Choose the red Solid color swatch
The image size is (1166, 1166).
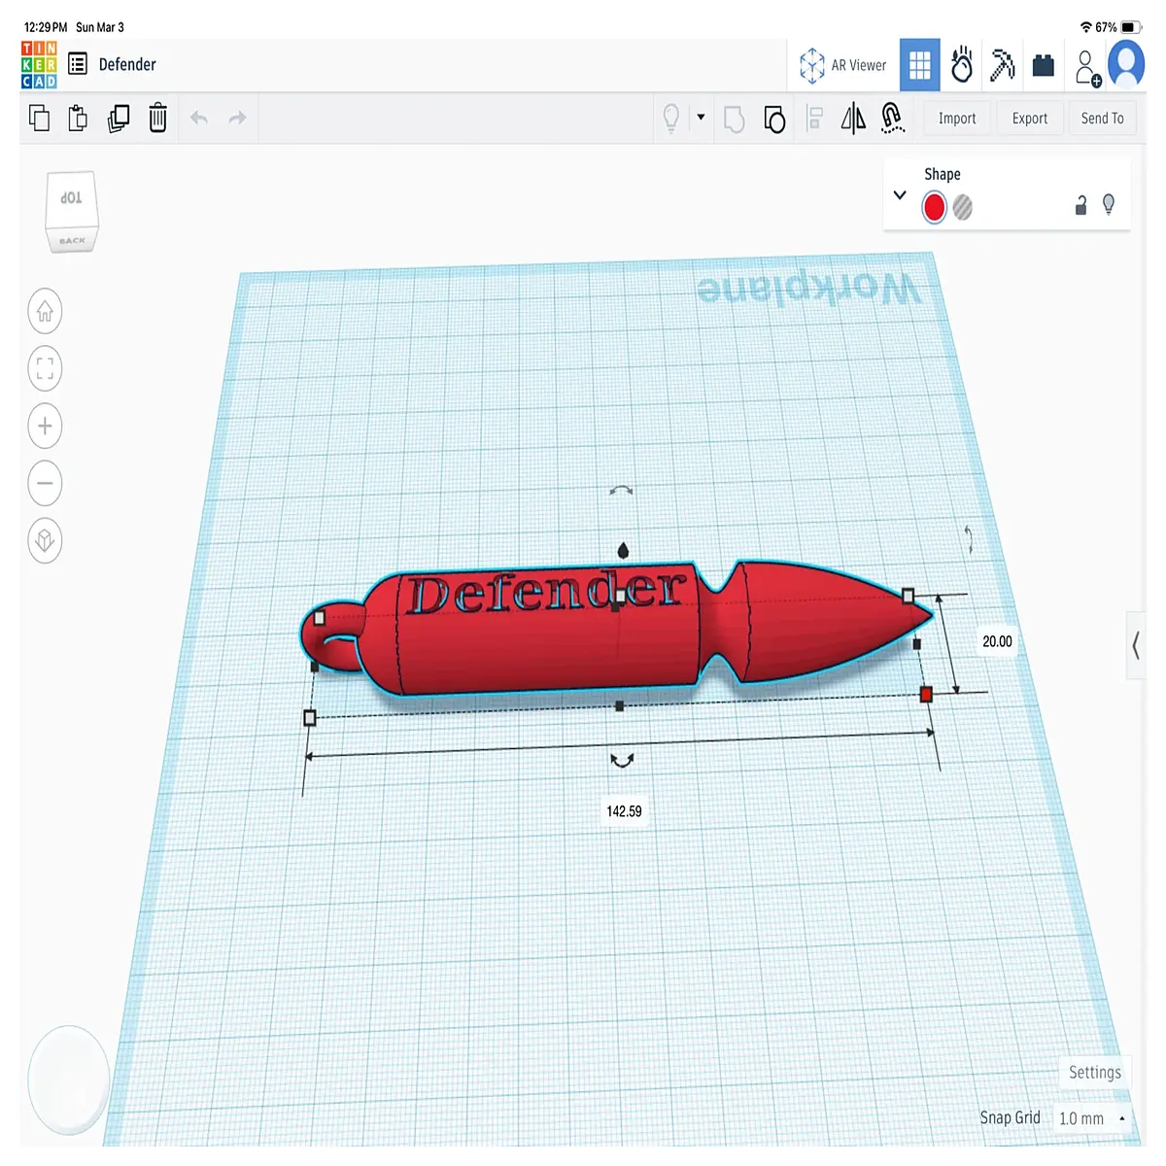[934, 207]
